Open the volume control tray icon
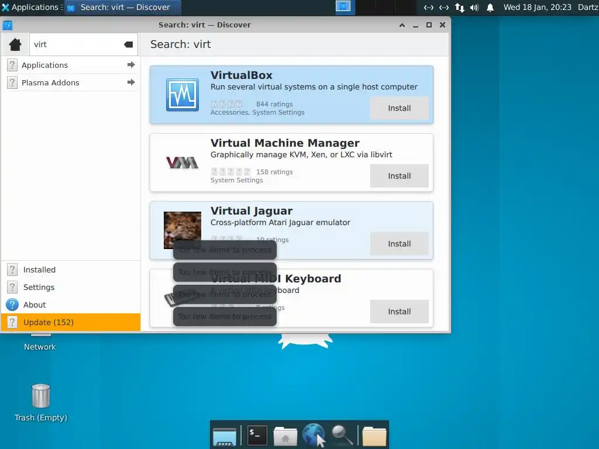The height and width of the screenshot is (449, 599). click(474, 7)
